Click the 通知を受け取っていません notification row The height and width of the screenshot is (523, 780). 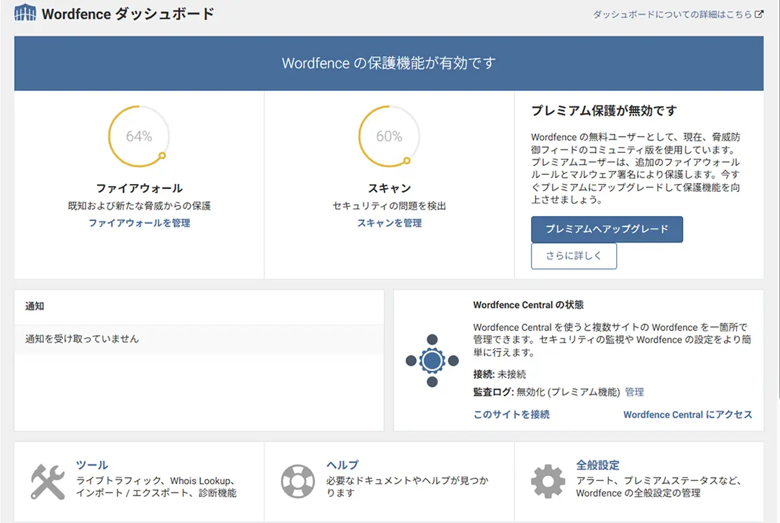(x=199, y=339)
